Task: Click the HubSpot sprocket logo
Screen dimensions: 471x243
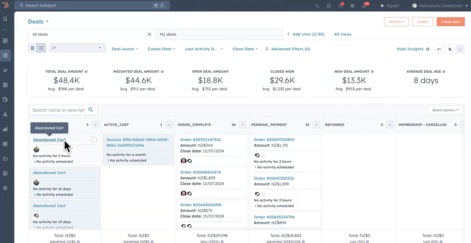Action: pyautogui.click(x=6, y=6)
